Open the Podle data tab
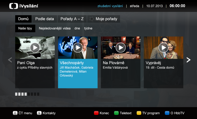The image size is (197, 119). click(44, 19)
